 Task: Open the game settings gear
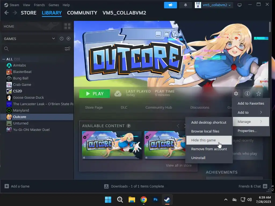[x=236, y=94]
